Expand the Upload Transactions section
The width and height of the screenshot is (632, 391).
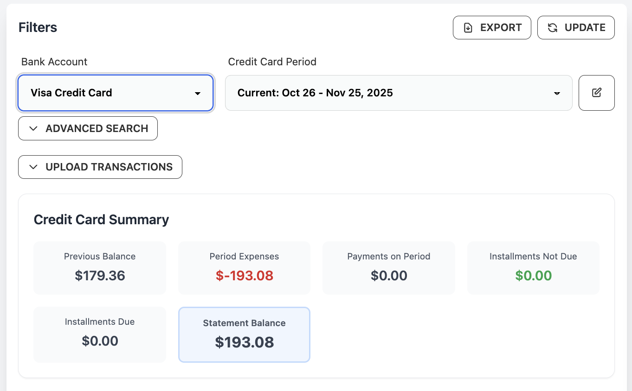tap(100, 167)
